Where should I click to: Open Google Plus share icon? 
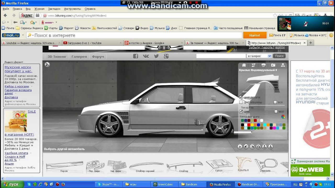click(x=166, y=56)
